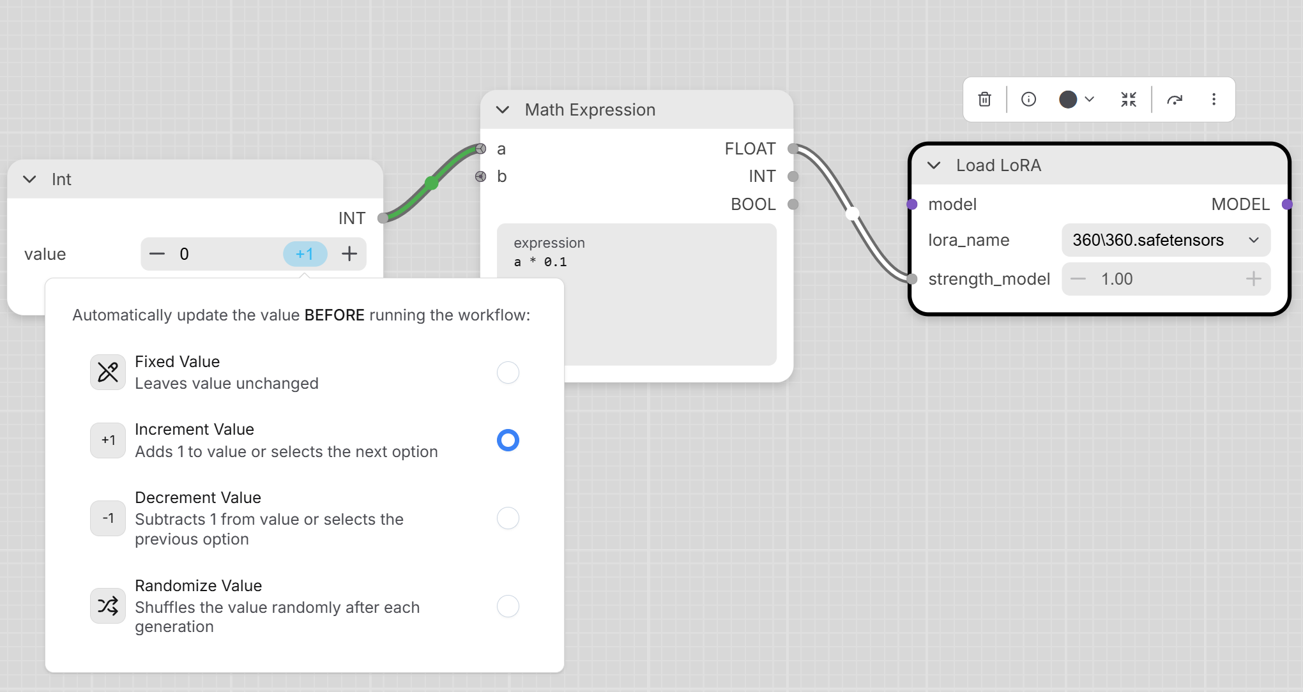Click the purple model input socket
Image resolution: width=1303 pixels, height=692 pixels.
(x=912, y=204)
